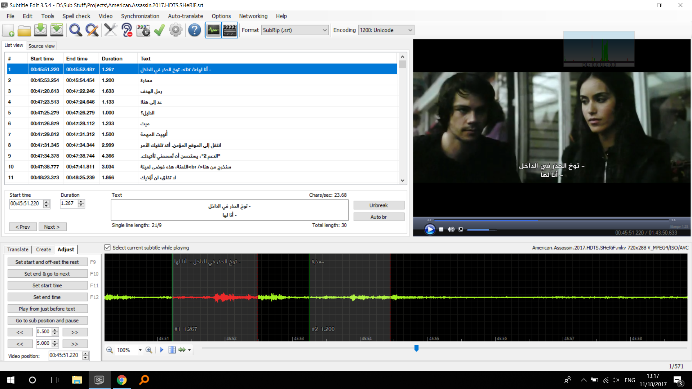
Task: Uncheck Select current subtitle while playing
Action: click(107, 247)
